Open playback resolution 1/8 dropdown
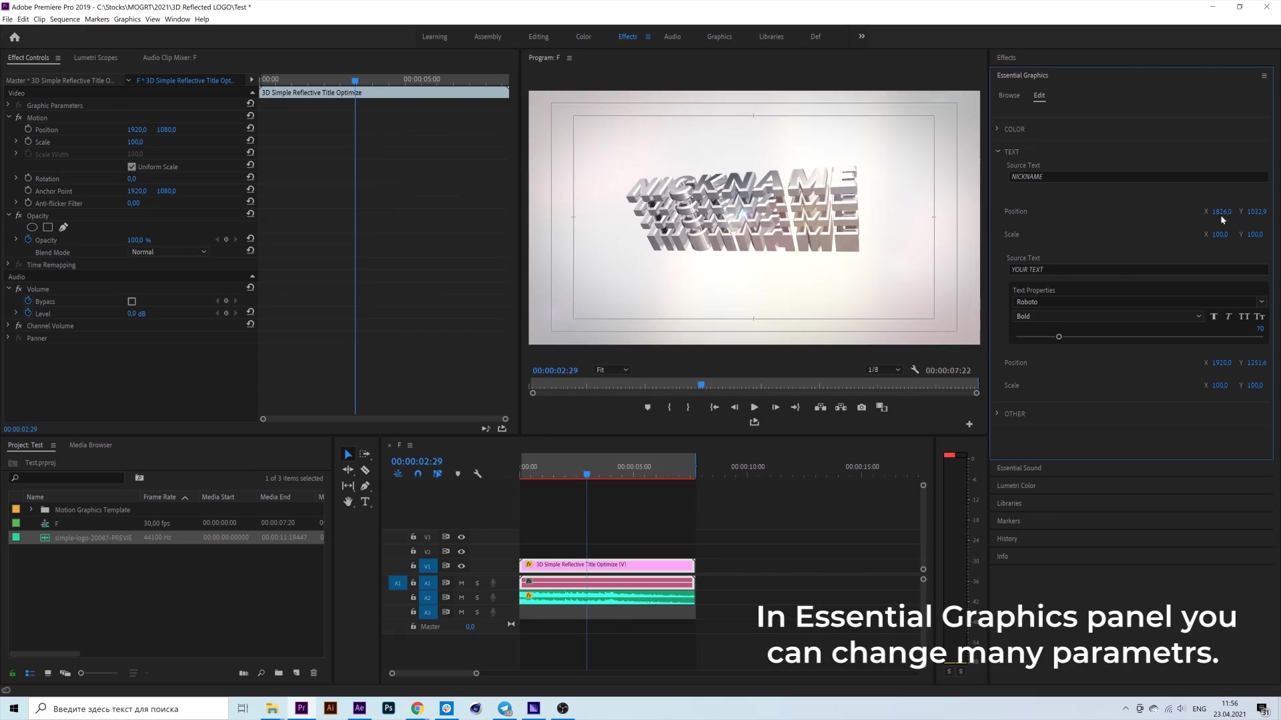The width and height of the screenshot is (1281, 720). coord(883,370)
